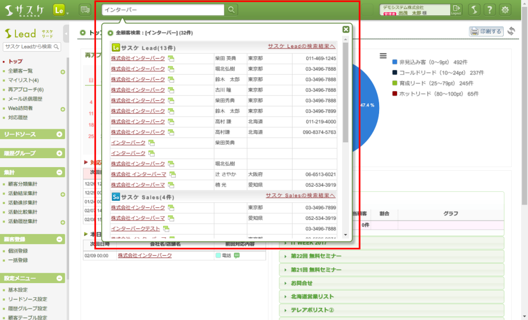Click the search magnifier button in top bar
Image resolution: width=528 pixels, height=320 pixels.
231,9
